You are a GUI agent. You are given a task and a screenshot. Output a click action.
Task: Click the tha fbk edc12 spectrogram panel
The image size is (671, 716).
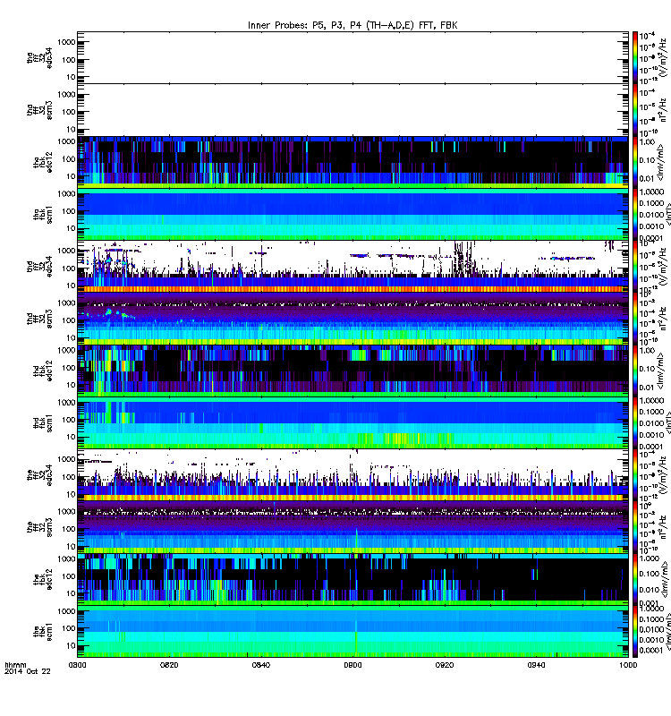[x=352, y=162]
